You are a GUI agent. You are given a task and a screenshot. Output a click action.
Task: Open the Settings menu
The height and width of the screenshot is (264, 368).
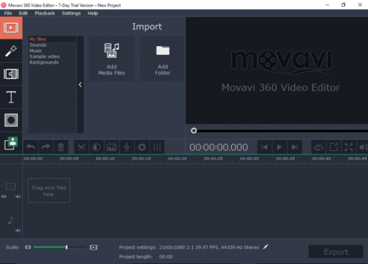click(72, 13)
